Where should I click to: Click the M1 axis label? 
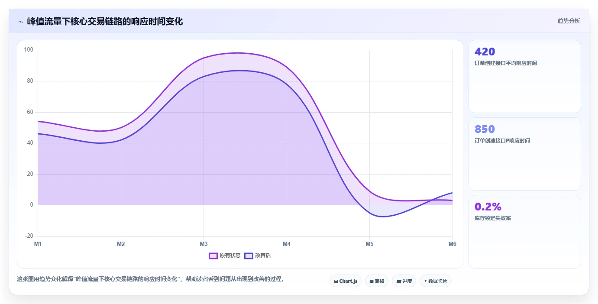[38, 244]
